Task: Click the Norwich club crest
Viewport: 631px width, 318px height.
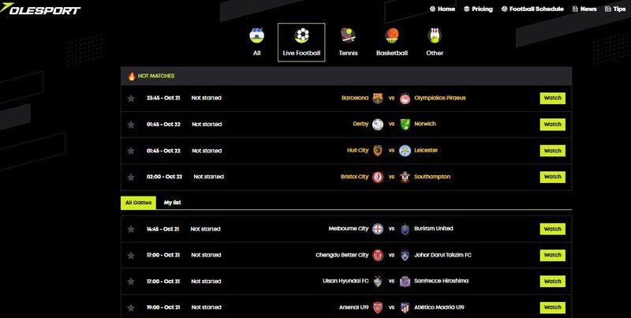Action: (405, 124)
